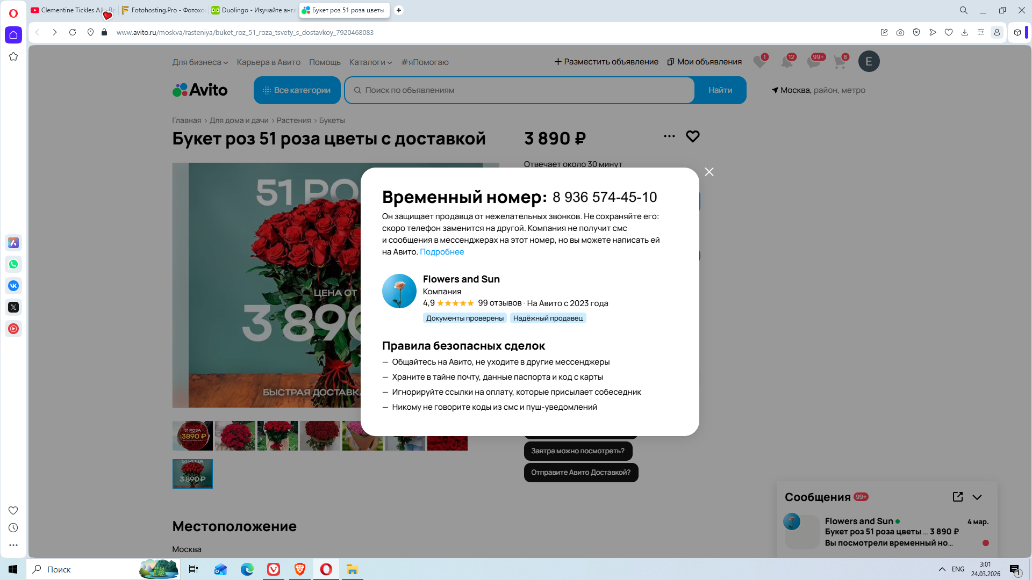Open messages chat bubble icon in header
Viewport: 1032px width, 580px height.
[813, 62]
